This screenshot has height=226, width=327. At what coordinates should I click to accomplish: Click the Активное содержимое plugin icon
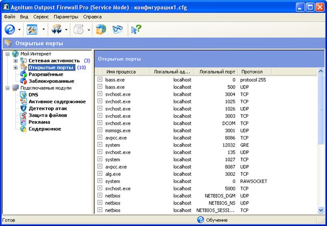tap(24, 102)
